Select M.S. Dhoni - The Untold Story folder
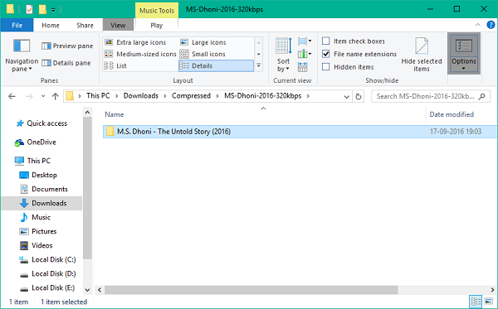498x309 pixels. 299,132
